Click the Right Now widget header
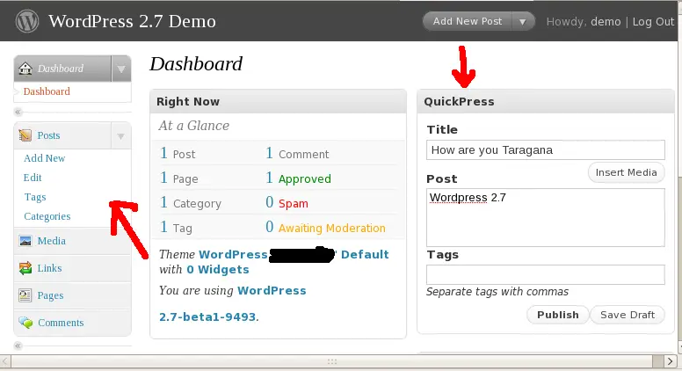682x371 pixels. (279, 101)
